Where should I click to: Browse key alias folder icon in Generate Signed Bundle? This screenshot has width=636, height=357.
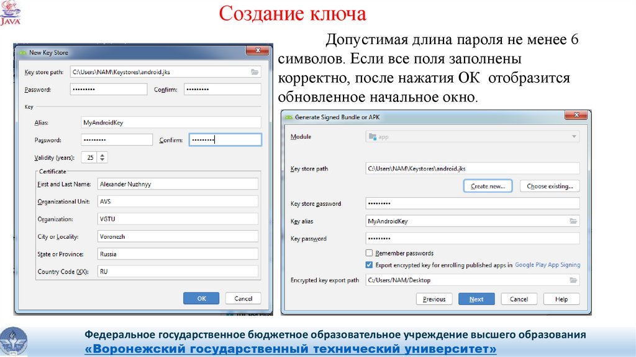click(573, 221)
